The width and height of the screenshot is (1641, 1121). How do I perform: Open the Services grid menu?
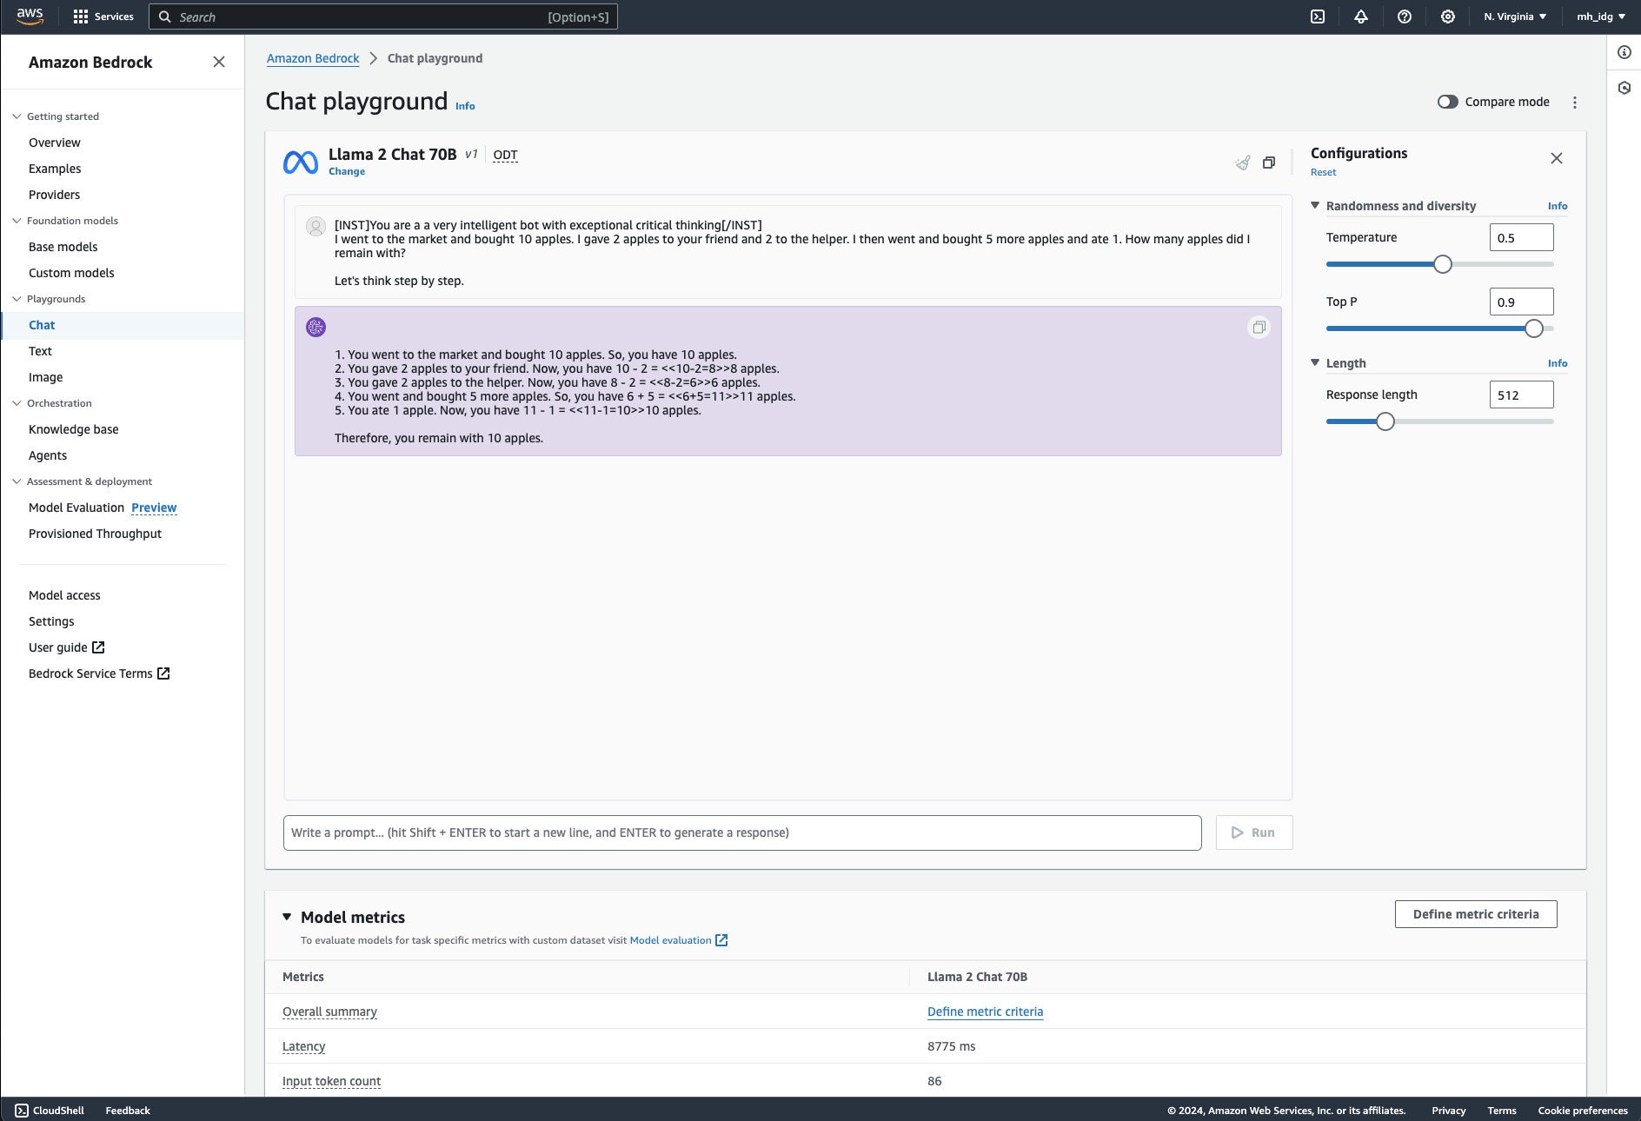point(103,17)
